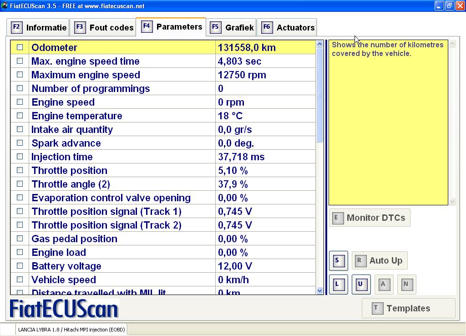Select the Engine temperature parameter name

77,116
